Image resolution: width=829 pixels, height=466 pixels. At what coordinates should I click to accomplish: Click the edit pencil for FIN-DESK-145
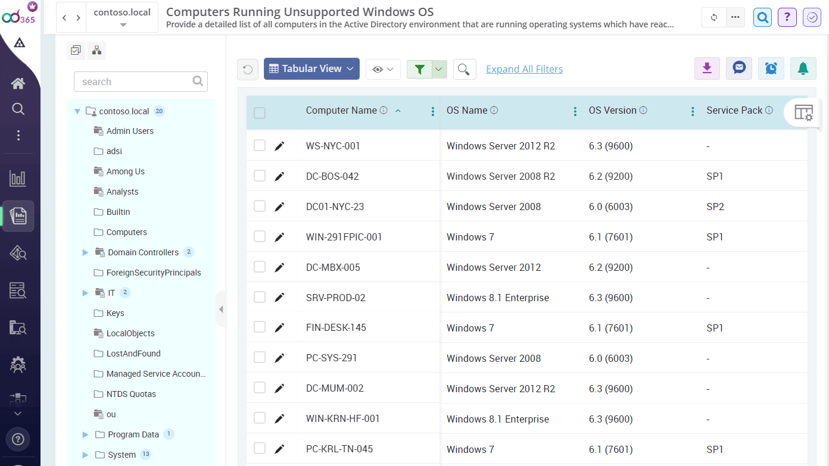[280, 327]
